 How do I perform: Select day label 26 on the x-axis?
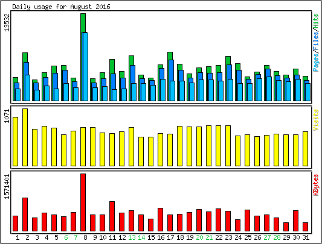point(257,237)
